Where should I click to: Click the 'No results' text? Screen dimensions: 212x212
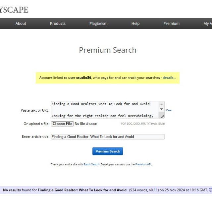coord(12,190)
